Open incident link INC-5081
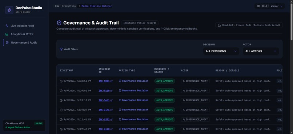The image size is (293, 134). tap(104, 81)
